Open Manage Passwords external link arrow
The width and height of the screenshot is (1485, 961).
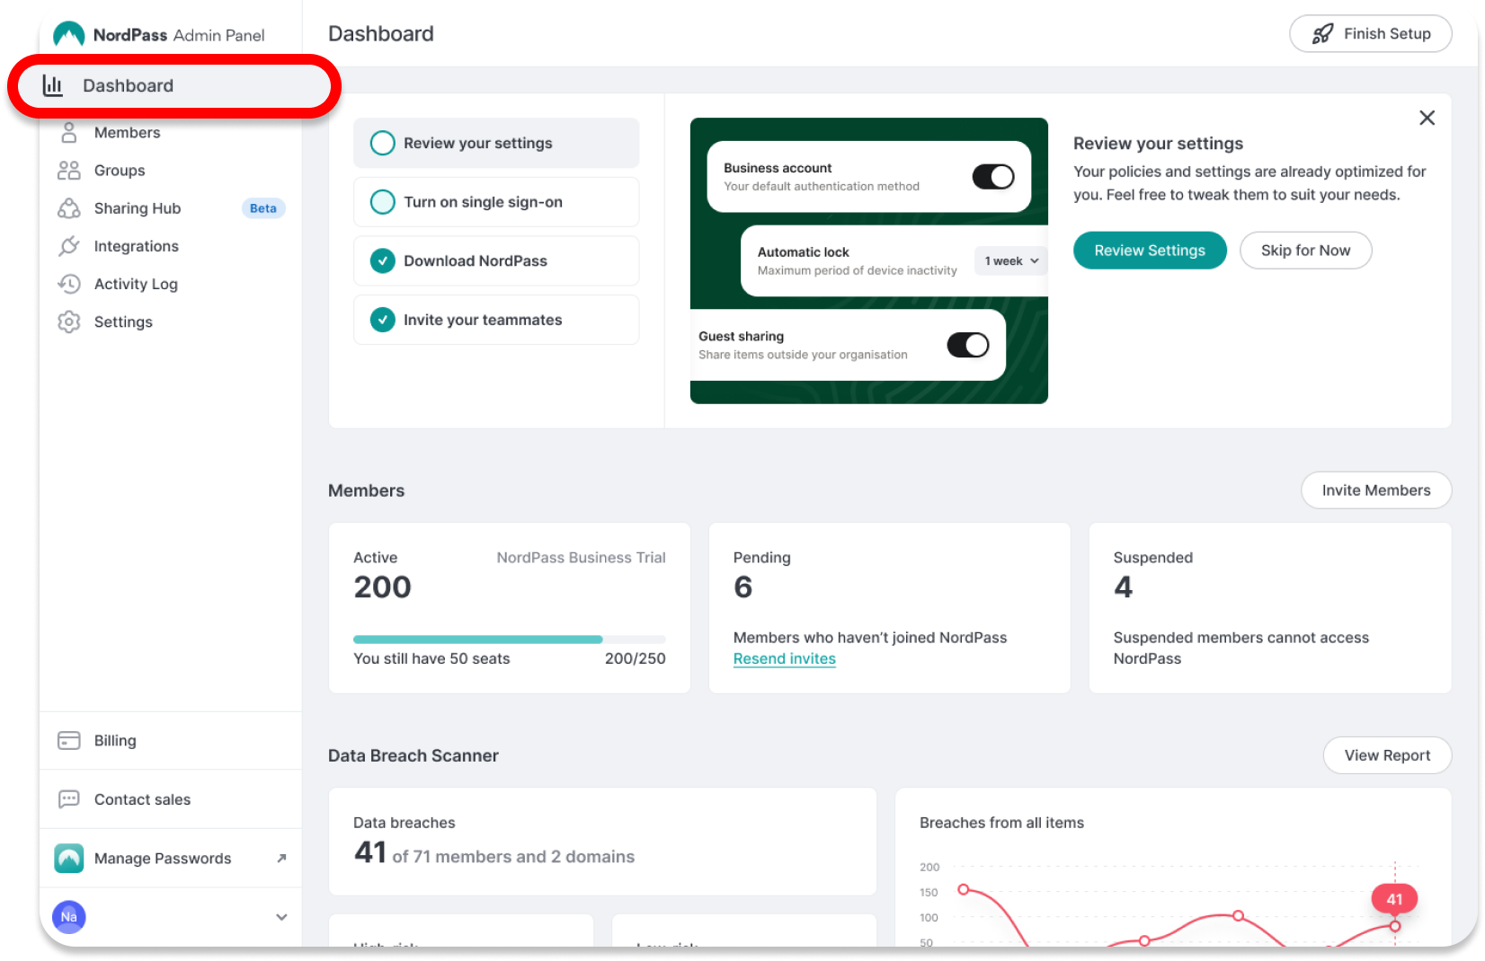click(x=281, y=859)
